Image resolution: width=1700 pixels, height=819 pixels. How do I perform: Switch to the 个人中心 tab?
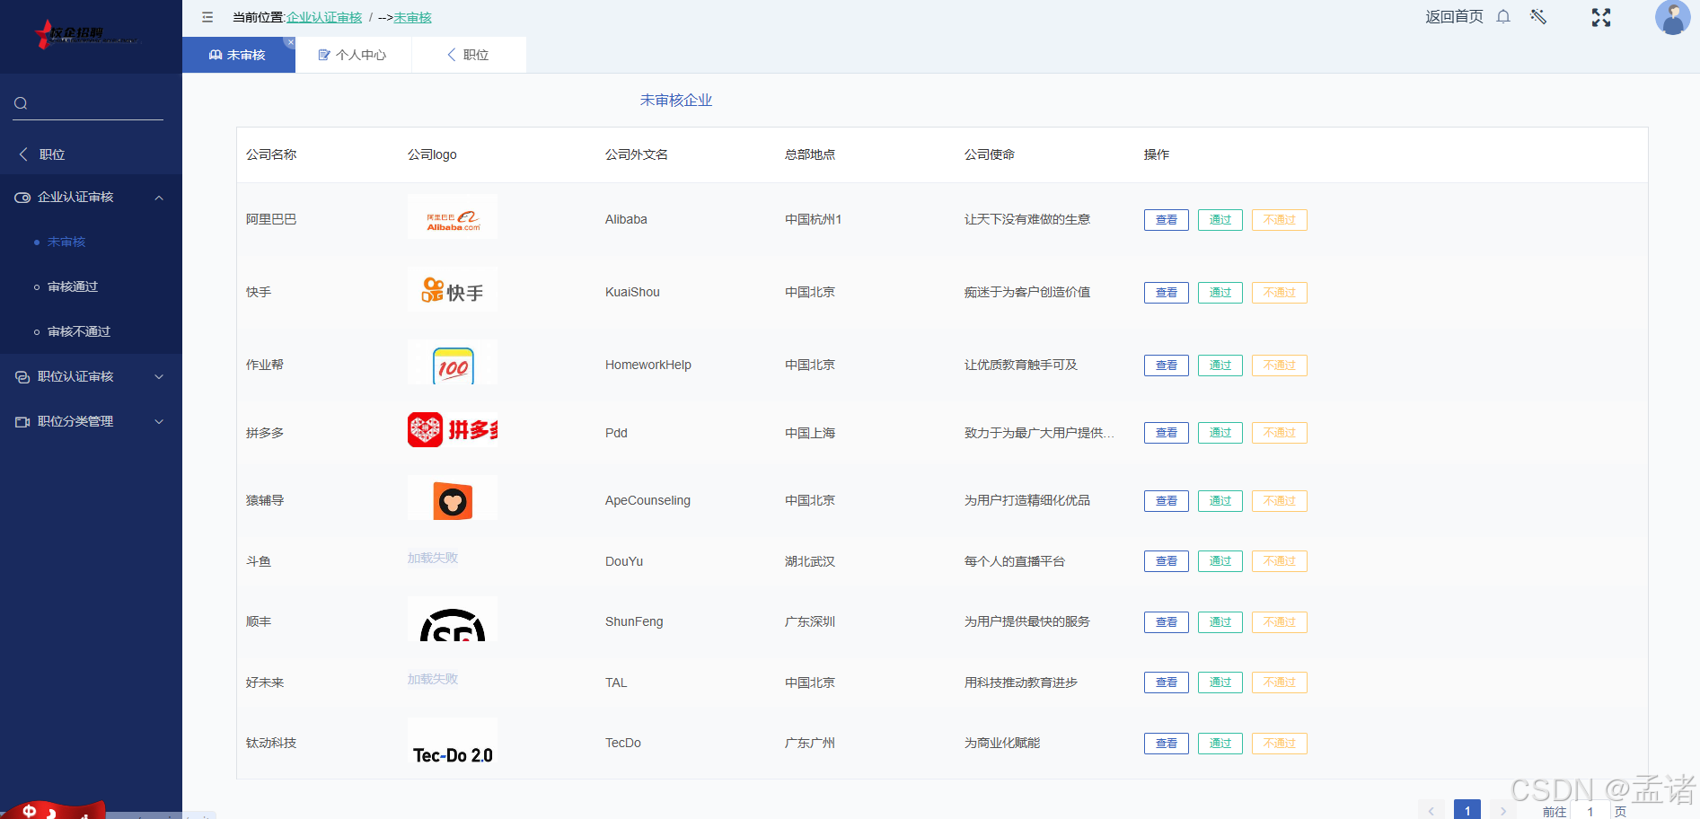tap(353, 55)
